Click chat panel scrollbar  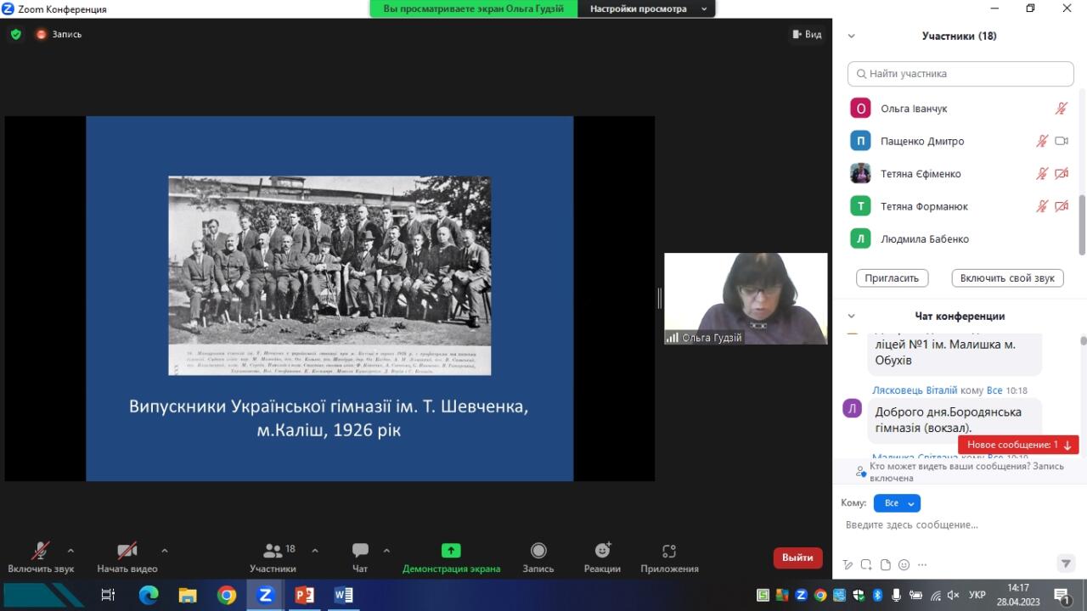[x=1083, y=341]
